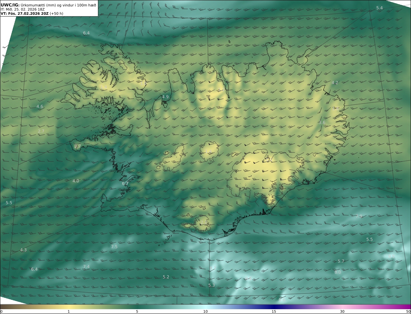Click the 5.2 value label

coord(166,277)
